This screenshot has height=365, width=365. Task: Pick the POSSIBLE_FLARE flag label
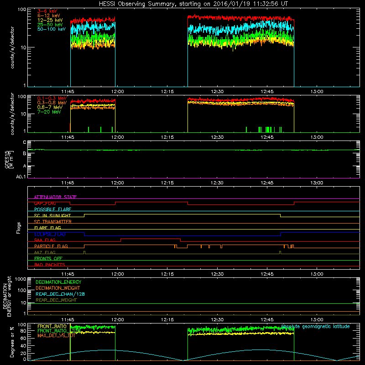tap(52, 209)
